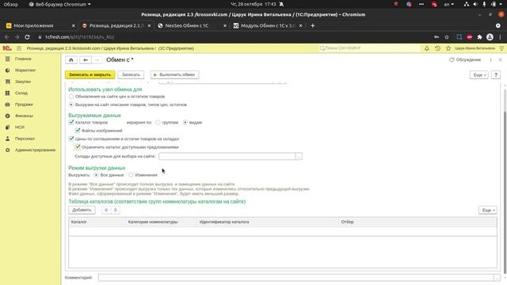Open system volume icon in top bar
Screen dimensions: 507x285
[475, 4]
